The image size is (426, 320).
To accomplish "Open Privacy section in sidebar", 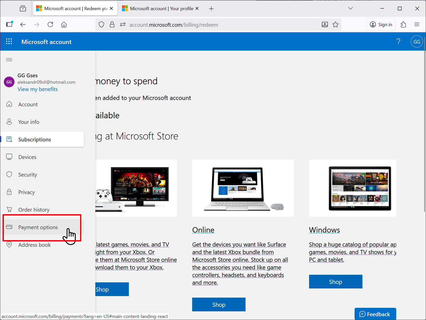I will (42, 192).
